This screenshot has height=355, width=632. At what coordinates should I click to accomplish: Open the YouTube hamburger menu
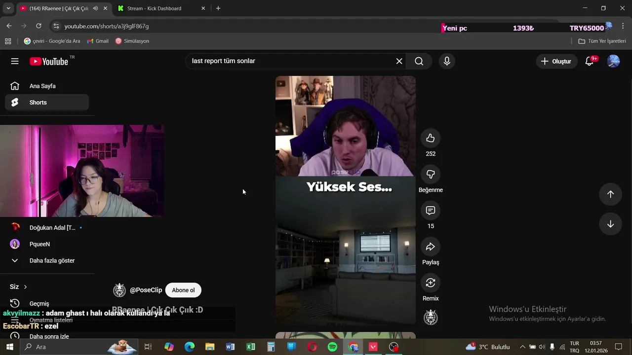(x=15, y=61)
